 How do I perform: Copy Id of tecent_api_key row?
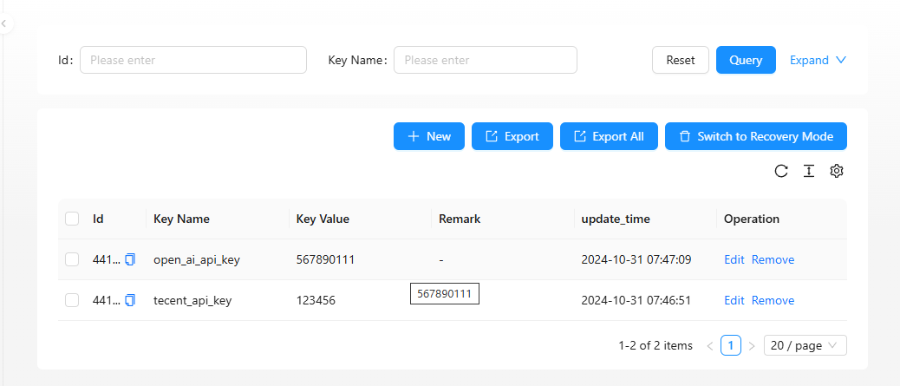(130, 300)
